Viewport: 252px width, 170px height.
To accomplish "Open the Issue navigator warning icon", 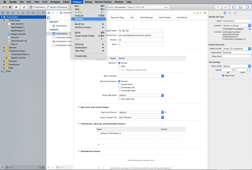I will [x=23, y=13].
